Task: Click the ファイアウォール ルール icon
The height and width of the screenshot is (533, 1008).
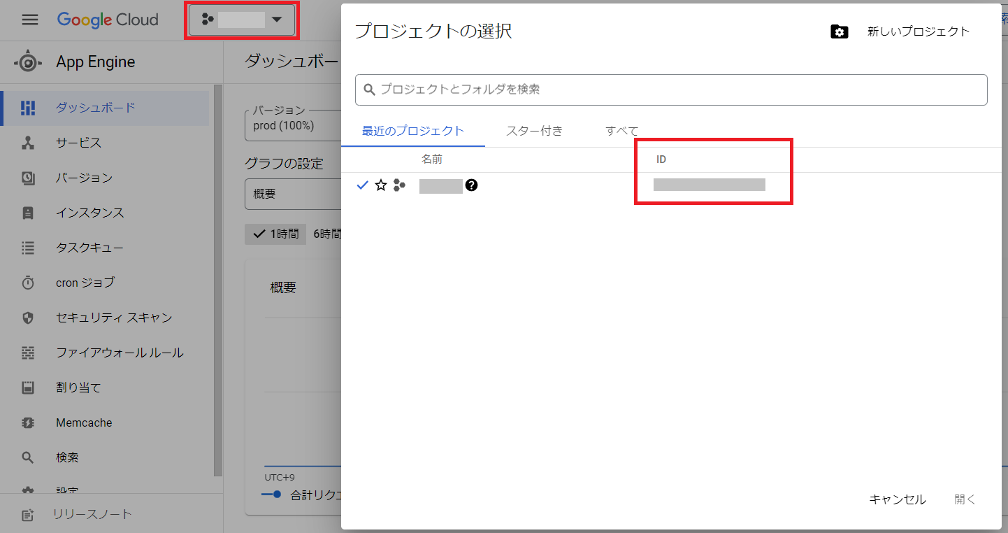Action: tap(28, 353)
